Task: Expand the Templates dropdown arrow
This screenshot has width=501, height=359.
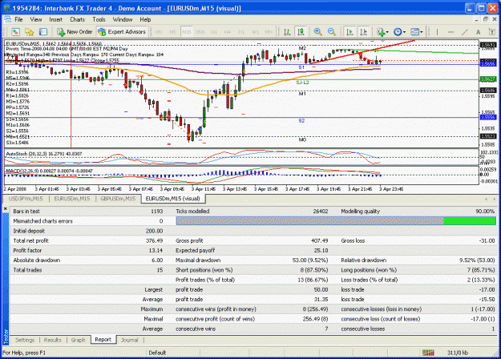Action: pos(422,32)
